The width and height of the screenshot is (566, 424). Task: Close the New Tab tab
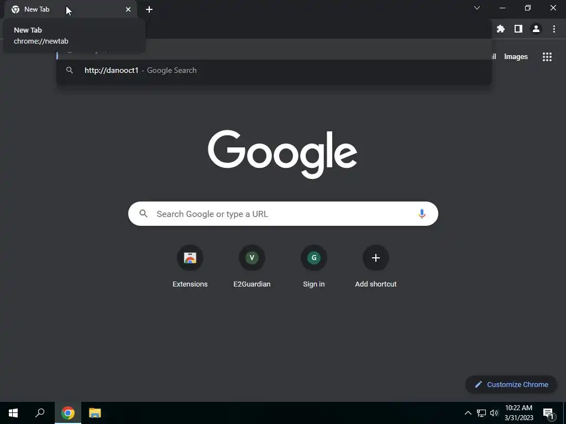[x=128, y=9]
